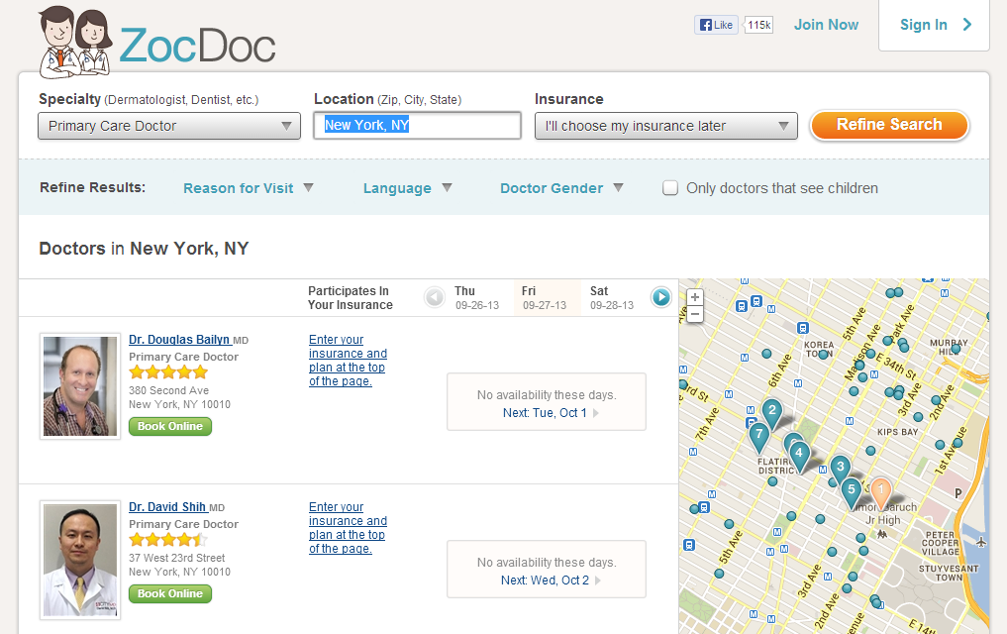Open Dr. David Shih's profile link
The height and width of the screenshot is (634, 1007).
coord(167,507)
